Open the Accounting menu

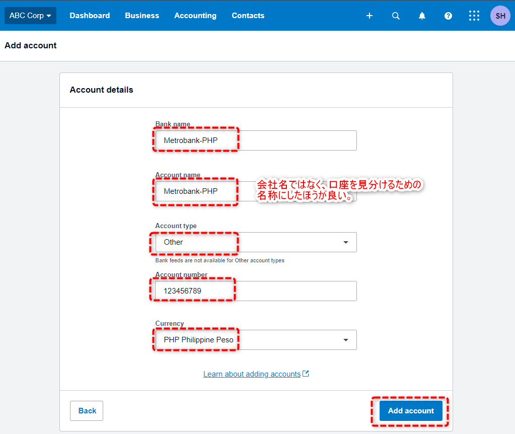click(x=195, y=16)
